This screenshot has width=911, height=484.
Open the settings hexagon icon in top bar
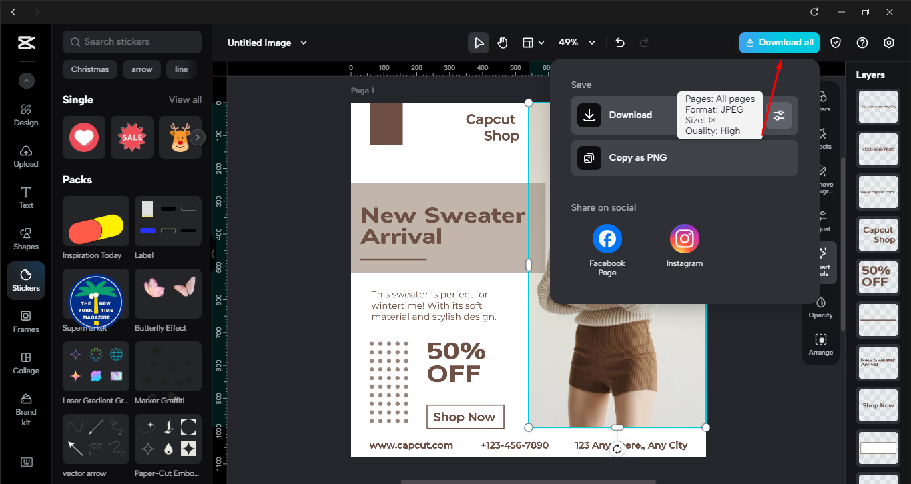(889, 43)
